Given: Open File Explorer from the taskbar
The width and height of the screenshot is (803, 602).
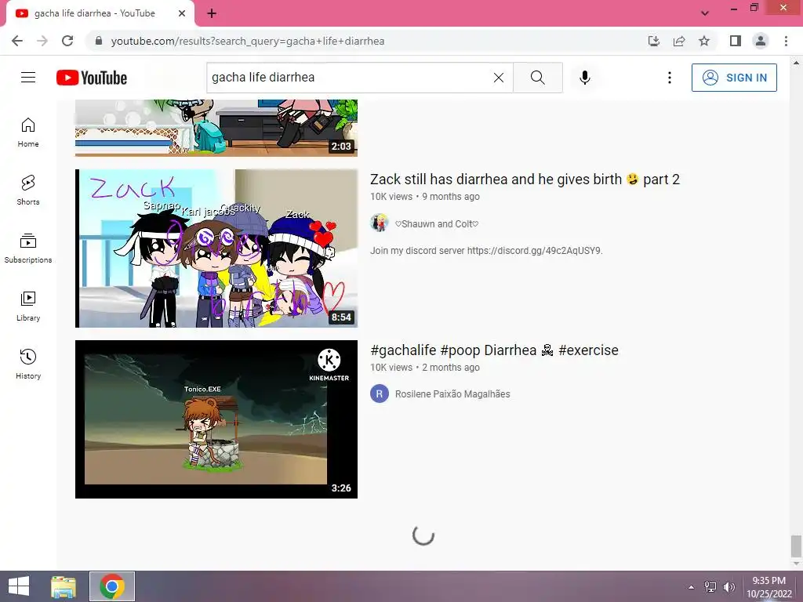Looking at the screenshot, I should pos(64,586).
